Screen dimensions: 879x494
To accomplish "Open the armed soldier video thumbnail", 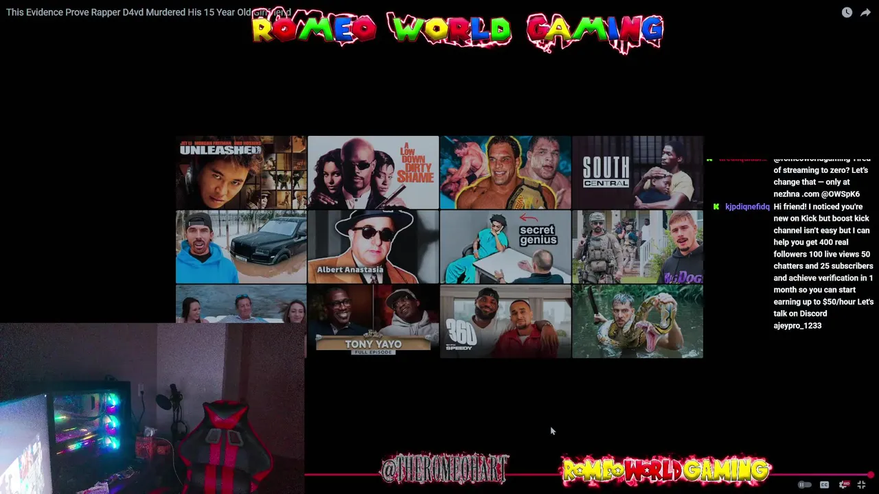I will pyautogui.click(x=637, y=246).
